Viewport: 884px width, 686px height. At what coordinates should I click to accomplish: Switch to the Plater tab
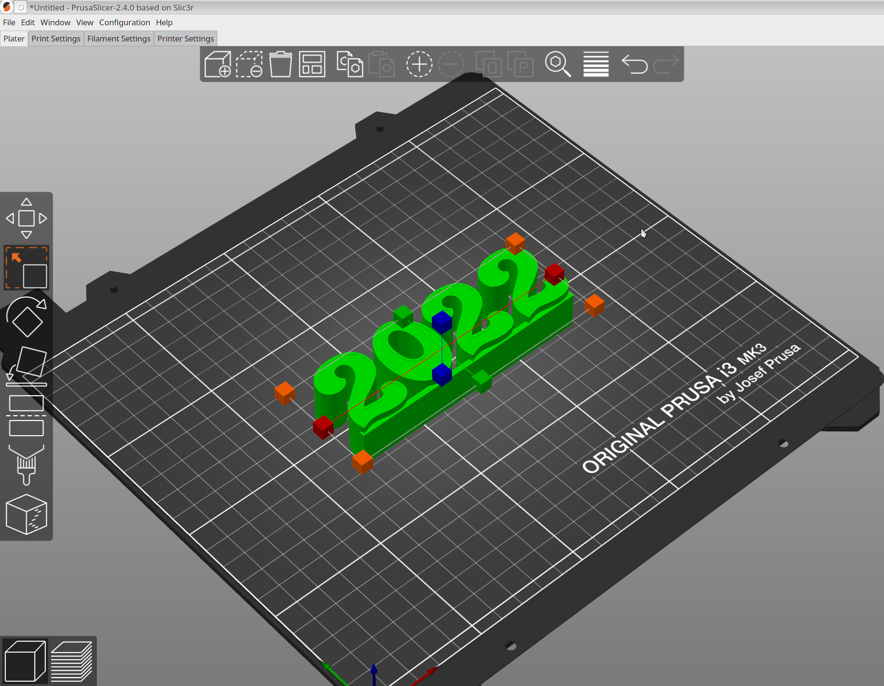tap(14, 39)
